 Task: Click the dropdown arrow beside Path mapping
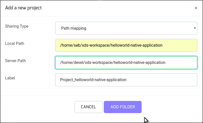(x=195, y=28)
